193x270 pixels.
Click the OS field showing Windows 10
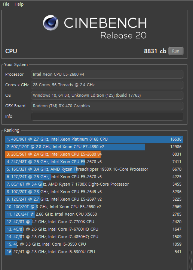(107, 95)
